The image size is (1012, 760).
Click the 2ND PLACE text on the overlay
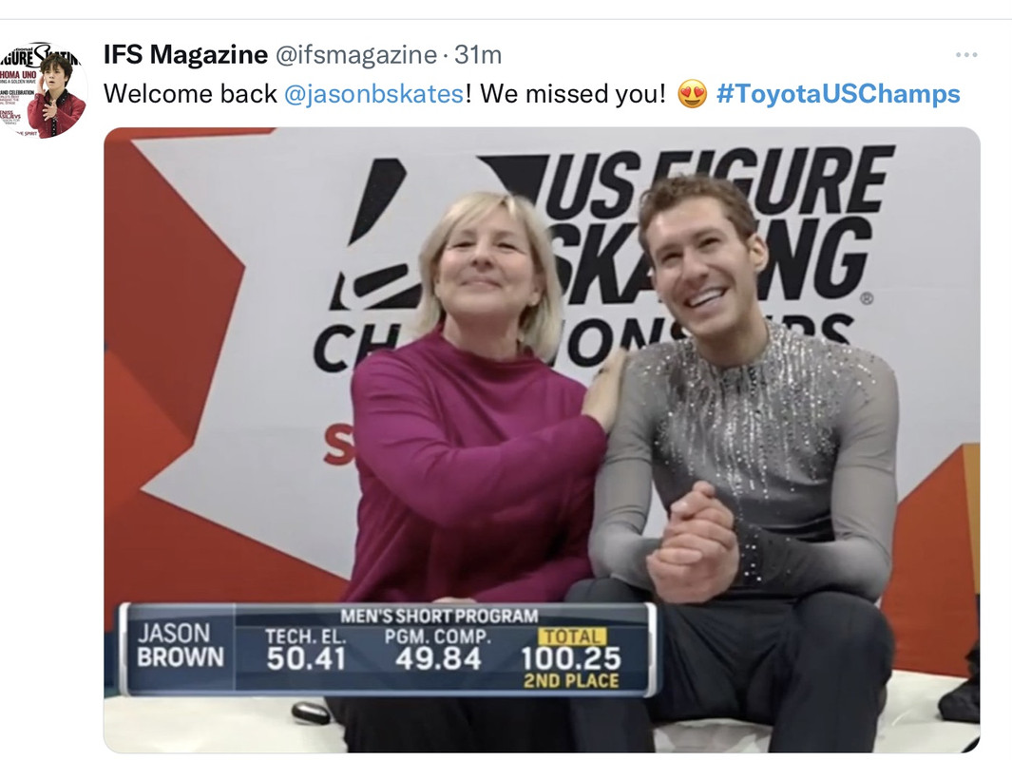571,681
